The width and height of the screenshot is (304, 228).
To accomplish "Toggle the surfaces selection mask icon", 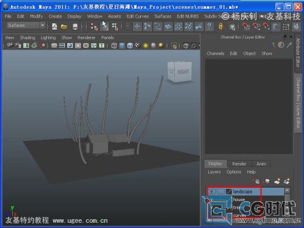I will [x=168, y=26].
